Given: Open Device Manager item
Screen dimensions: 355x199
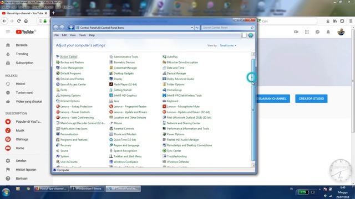Looking at the screenshot, I should 174,74.
